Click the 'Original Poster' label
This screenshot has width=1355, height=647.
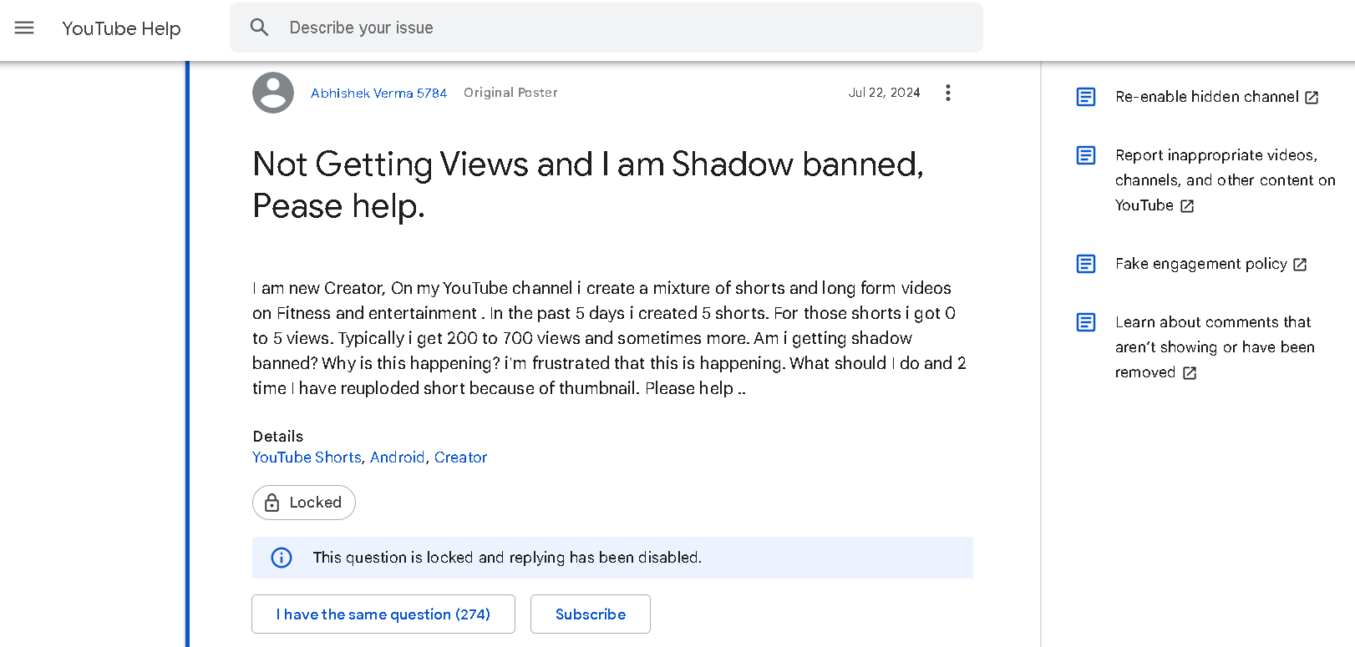pos(510,93)
